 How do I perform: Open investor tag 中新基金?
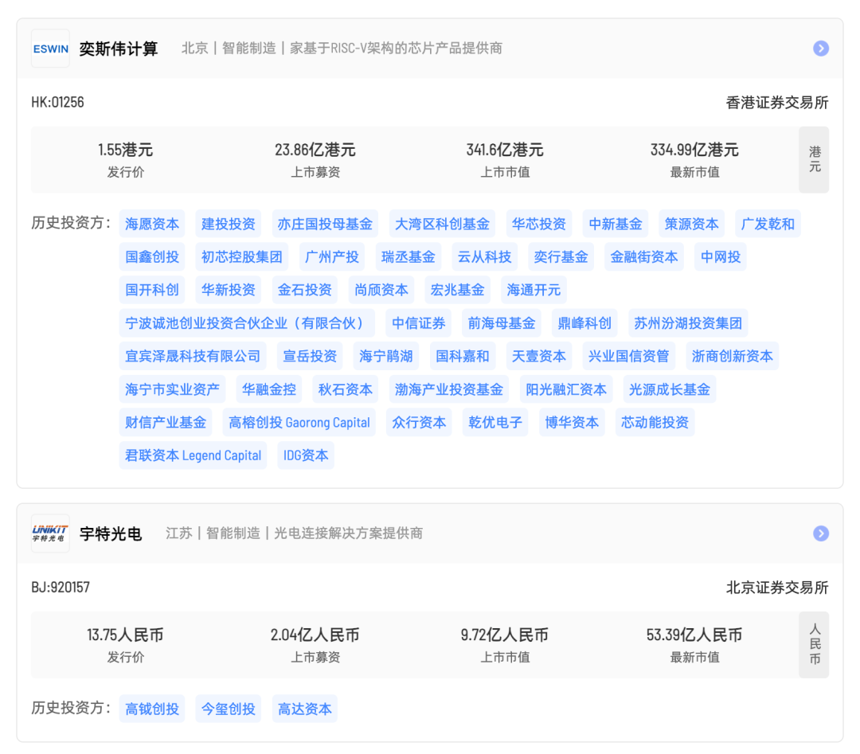[x=616, y=224]
